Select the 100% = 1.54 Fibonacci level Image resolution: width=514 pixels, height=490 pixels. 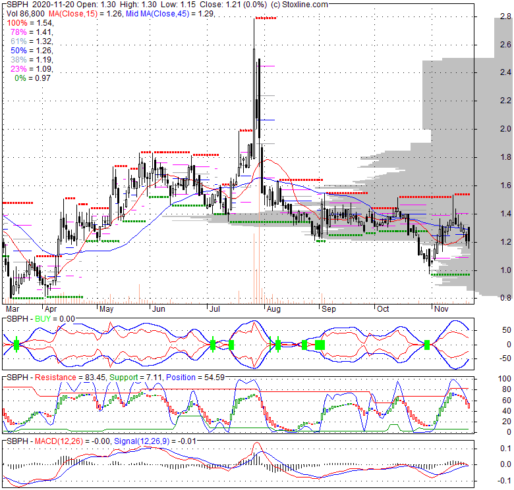click(x=30, y=23)
